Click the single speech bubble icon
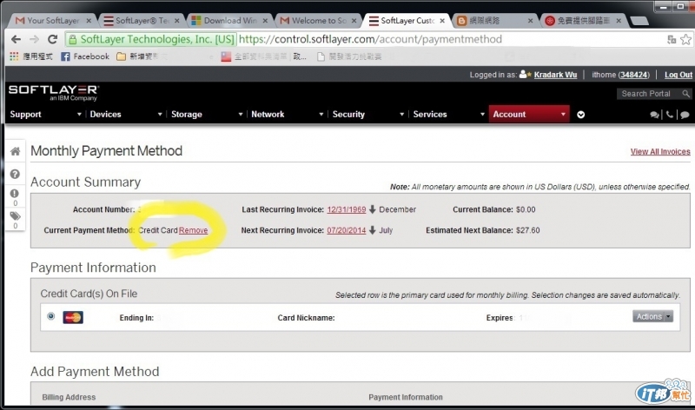This screenshot has width=695, height=410. pyautogui.click(x=685, y=115)
